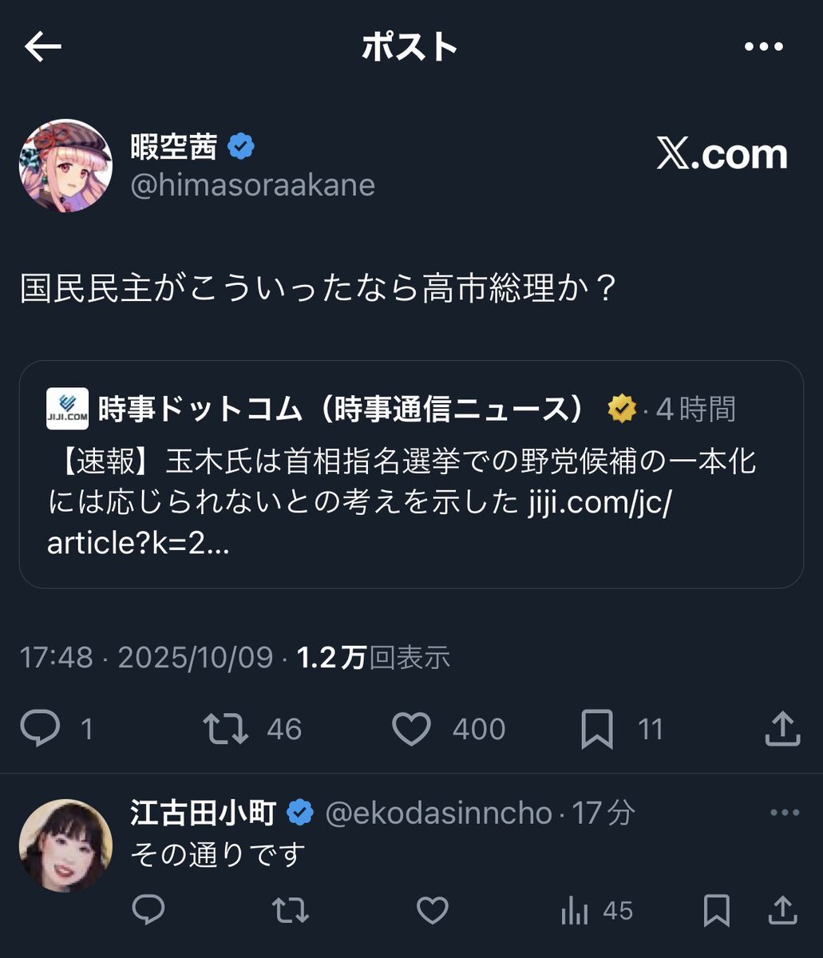Bookmark the main post
This screenshot has height=958, width=823.
point(596,728)
